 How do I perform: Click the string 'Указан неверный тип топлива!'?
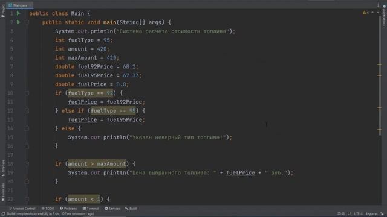tap(177, 137)
